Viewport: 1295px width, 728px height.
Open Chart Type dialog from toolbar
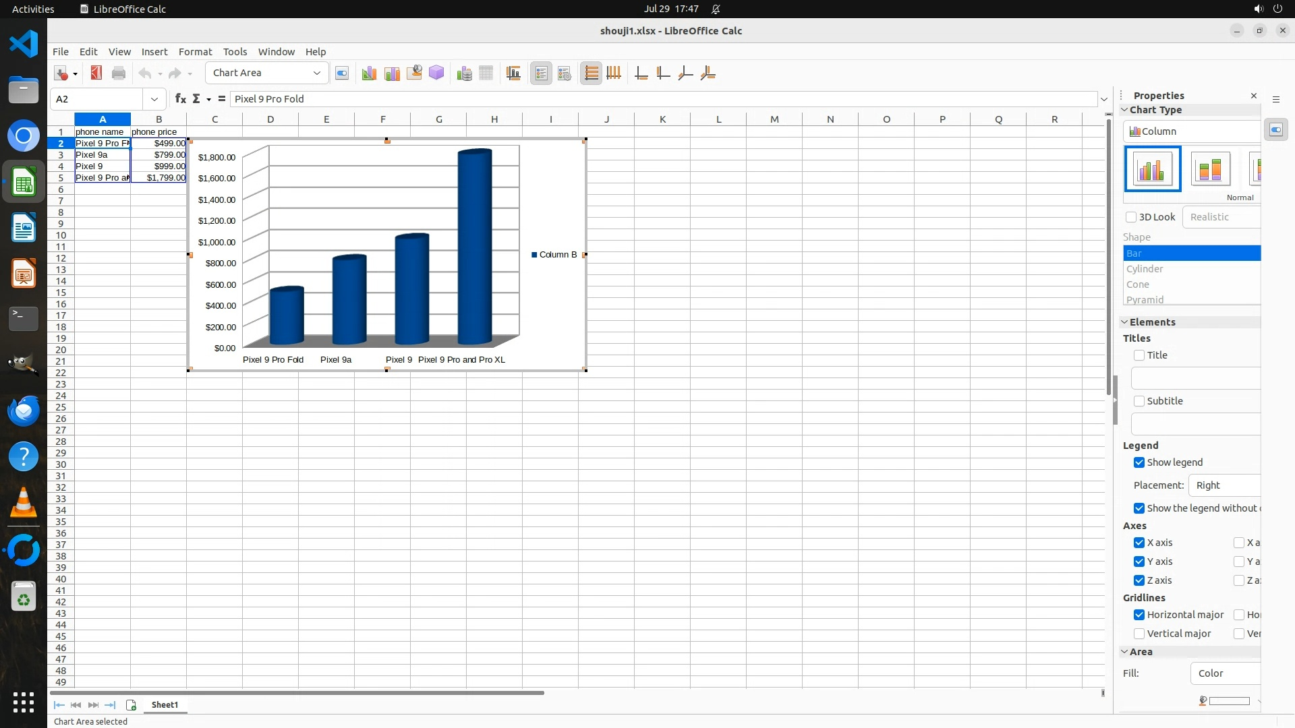pyautogui.click(x=369, y=73)
